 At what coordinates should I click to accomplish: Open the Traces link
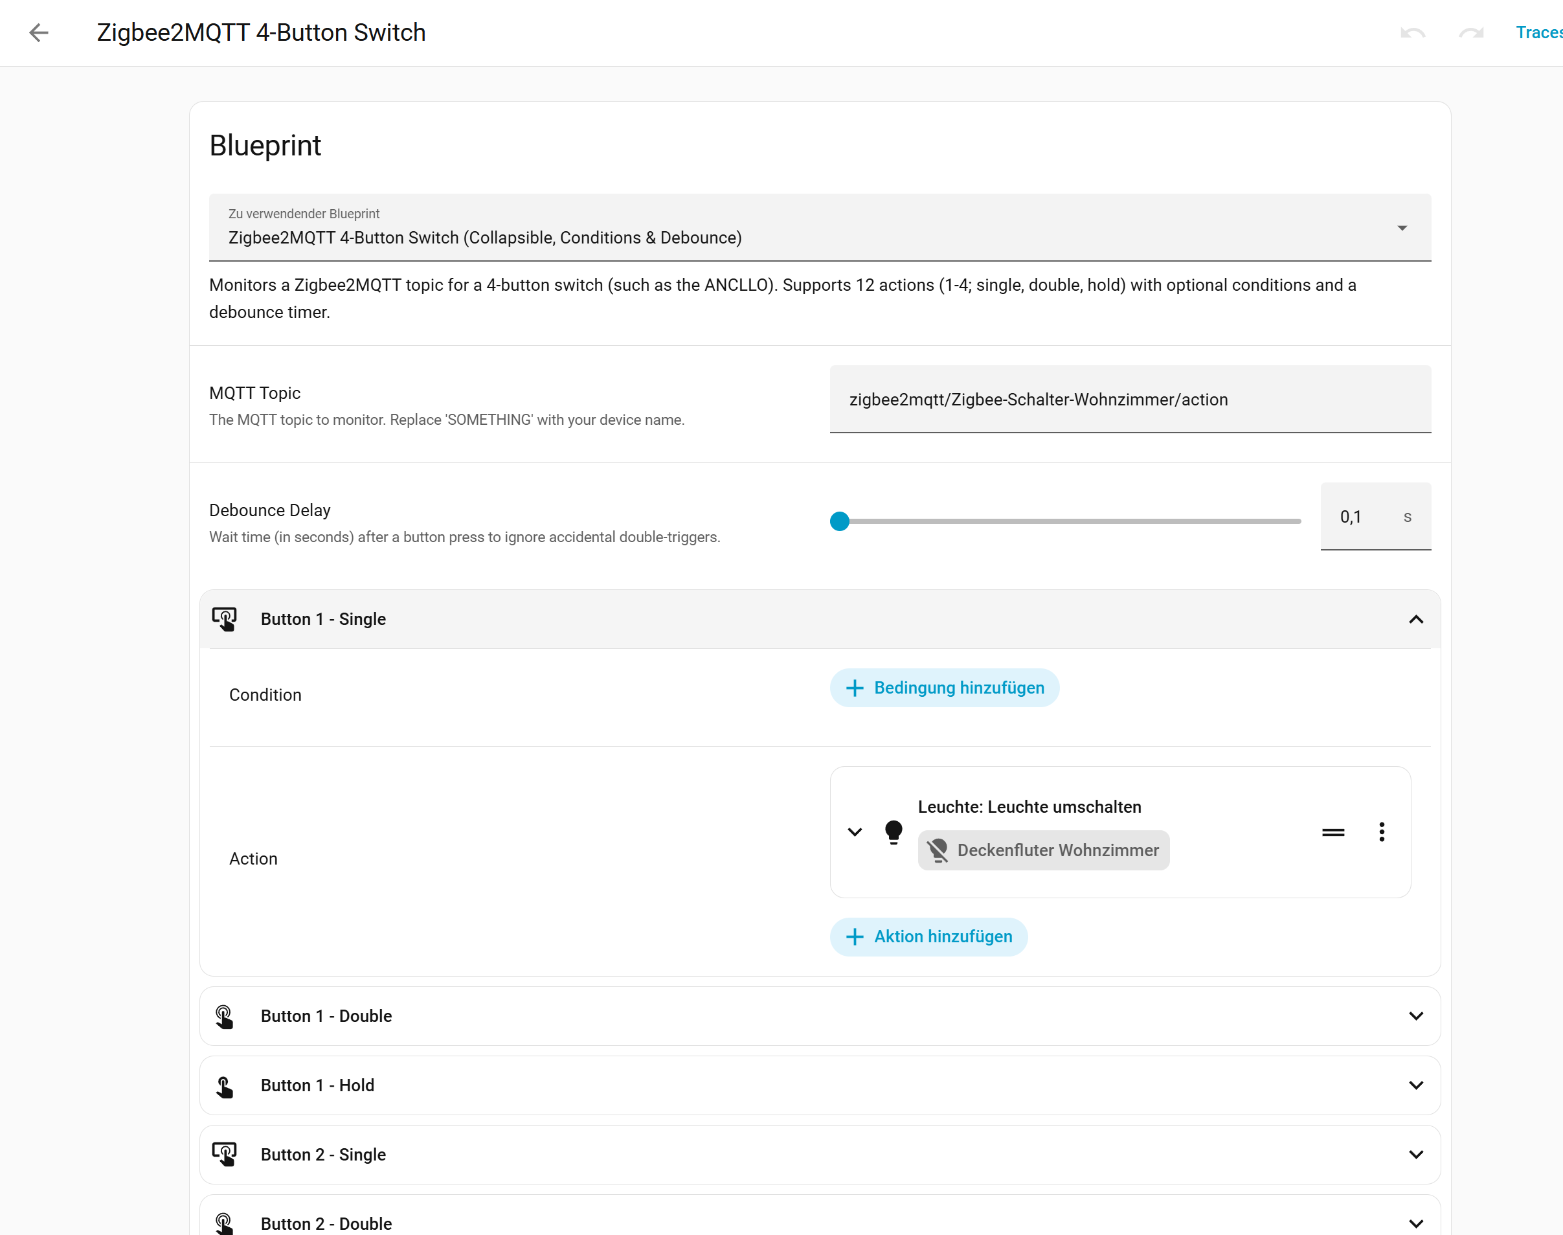pyautogui.click(x=1539, y=32)
